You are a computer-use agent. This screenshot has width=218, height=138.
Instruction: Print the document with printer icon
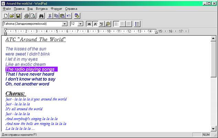coord(26,16)
